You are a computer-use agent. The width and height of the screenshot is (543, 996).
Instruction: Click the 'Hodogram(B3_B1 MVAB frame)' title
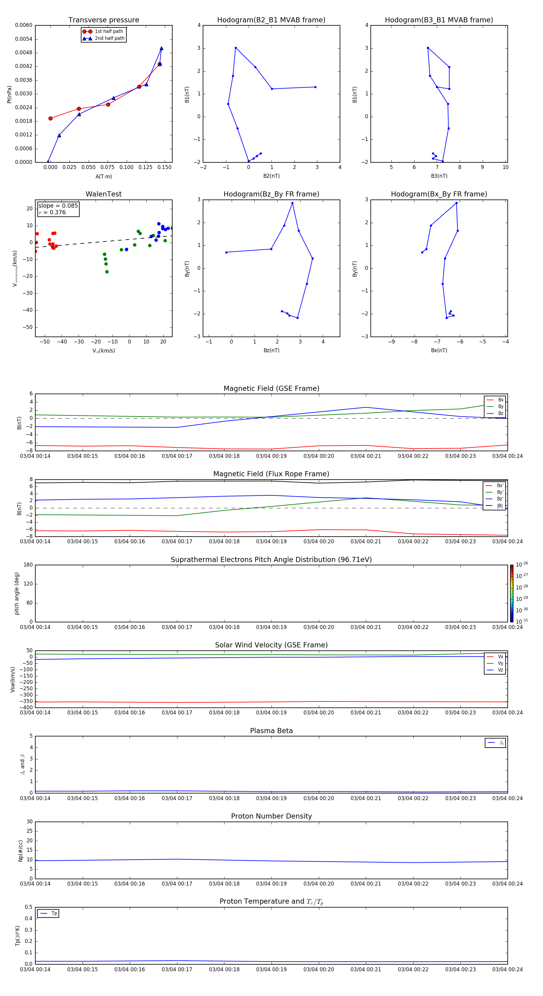[439, 20]
